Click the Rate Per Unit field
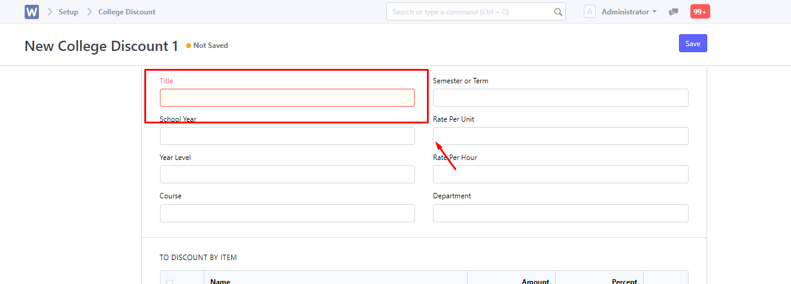791x284 pixels. click(x=560, y=136)
